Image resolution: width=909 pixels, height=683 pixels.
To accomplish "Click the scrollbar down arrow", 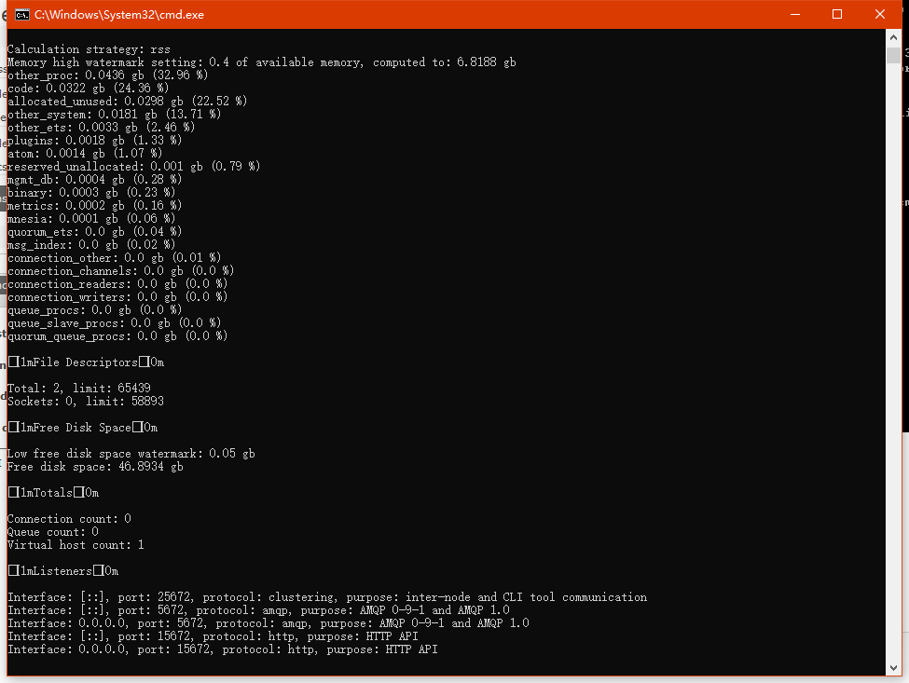I will [x=893, y=668].
